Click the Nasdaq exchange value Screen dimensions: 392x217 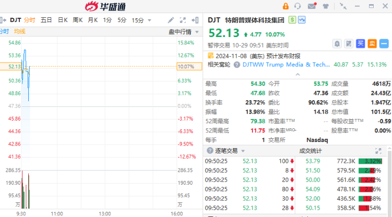[317, 140]
